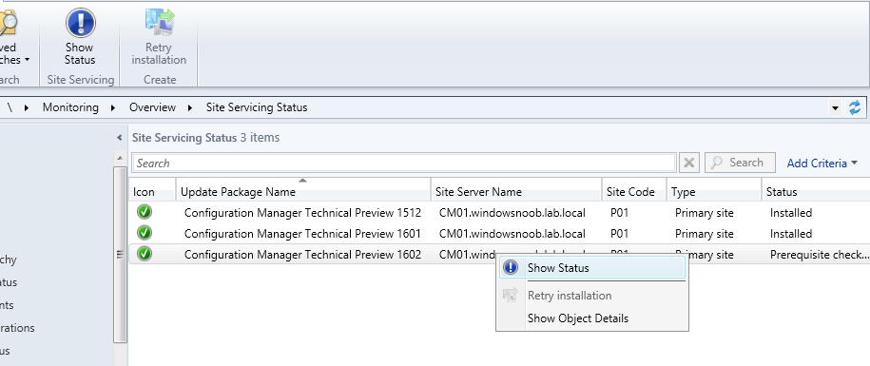The height and width of the screenshot is (366, 870).
Task: Clear search with the X button
Action: click(x=689, y=164)
